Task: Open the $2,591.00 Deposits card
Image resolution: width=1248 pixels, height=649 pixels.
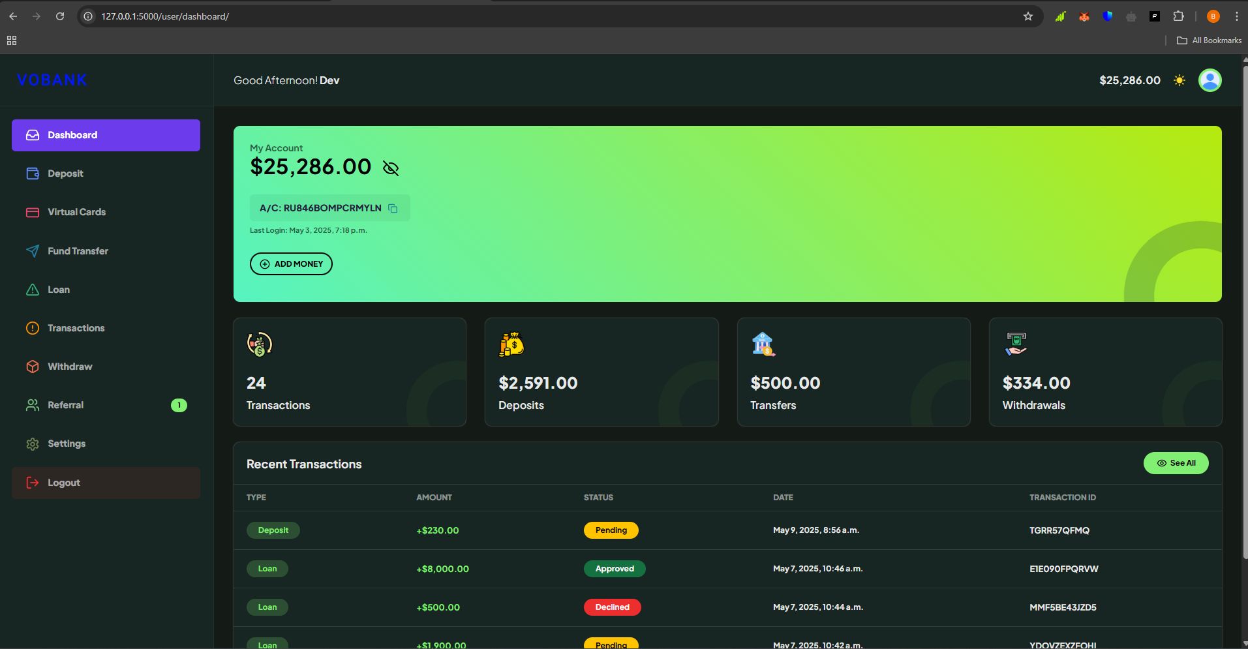Action: point(601,372)
